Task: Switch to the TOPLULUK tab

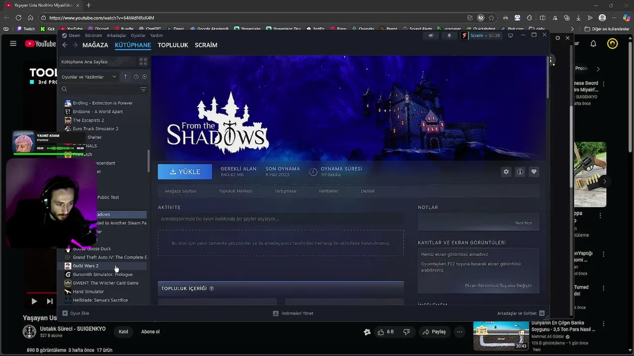Action: (173, 45)
